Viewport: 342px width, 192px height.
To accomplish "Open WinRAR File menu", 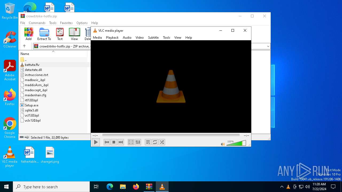I will pyautogui.click(x=23, y=23).
